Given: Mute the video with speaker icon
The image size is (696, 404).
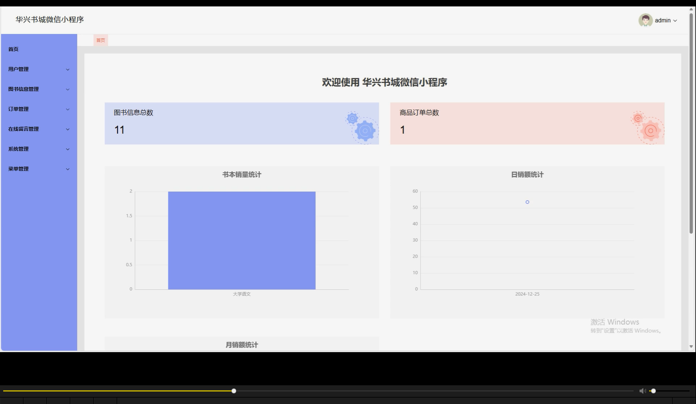Looking at the screenshot, I should pos(642,391).
